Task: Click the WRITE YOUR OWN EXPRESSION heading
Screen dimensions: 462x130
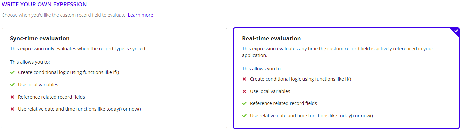Action: coord(44,5)
